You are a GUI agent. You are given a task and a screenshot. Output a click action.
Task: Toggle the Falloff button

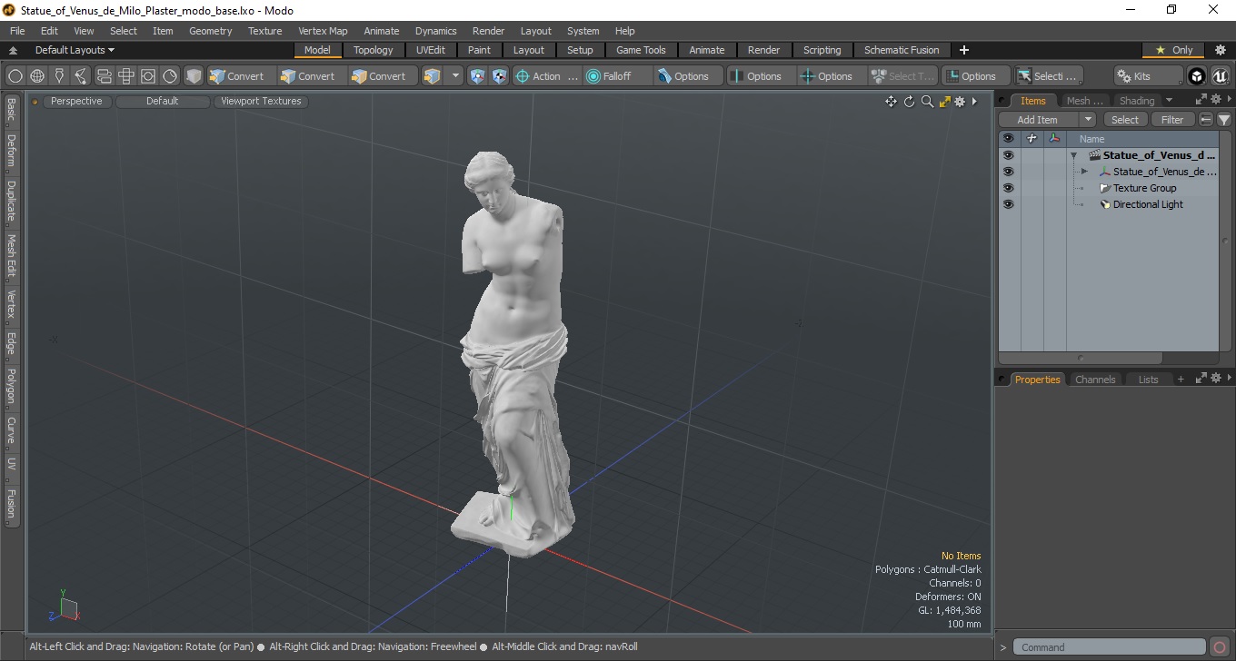(x=617, y=76)
